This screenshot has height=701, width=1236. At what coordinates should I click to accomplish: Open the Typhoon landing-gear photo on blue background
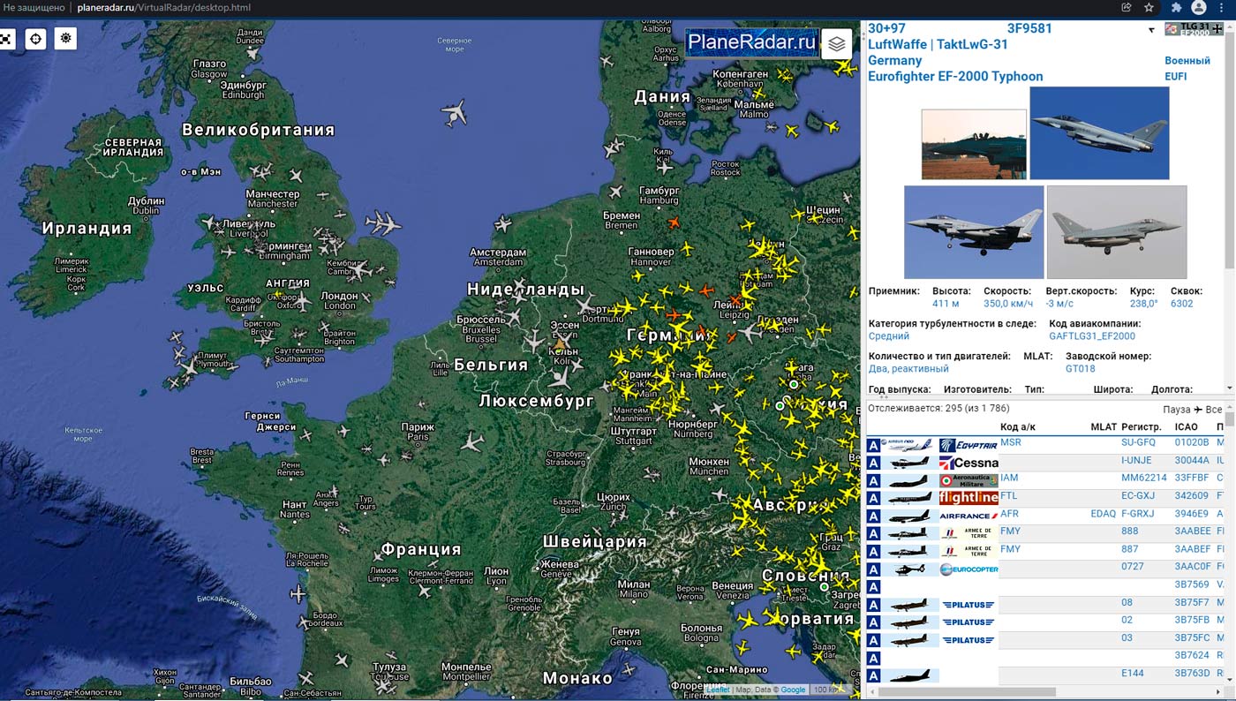(974, 232)
